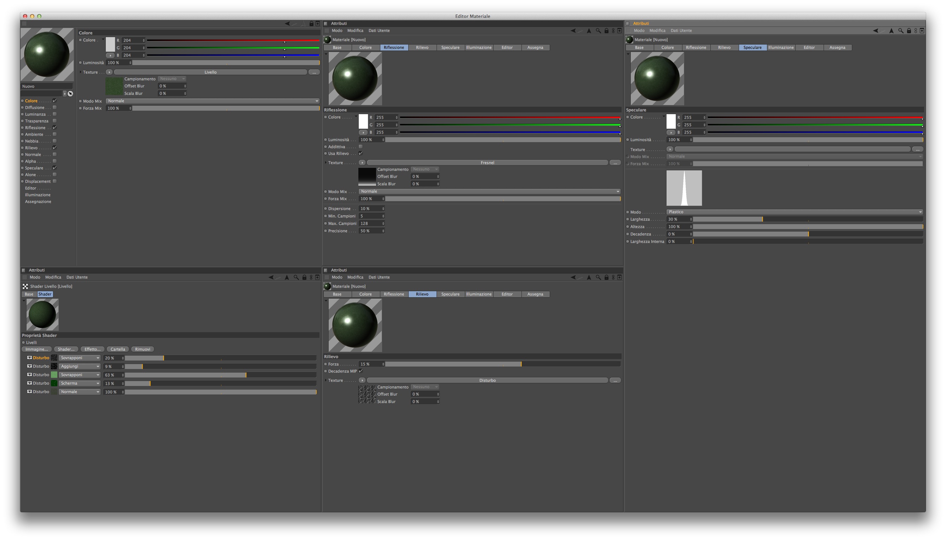946x540 pixels.
Task: Click the lock icon in Speculare panel
Action: coord(909,31)
